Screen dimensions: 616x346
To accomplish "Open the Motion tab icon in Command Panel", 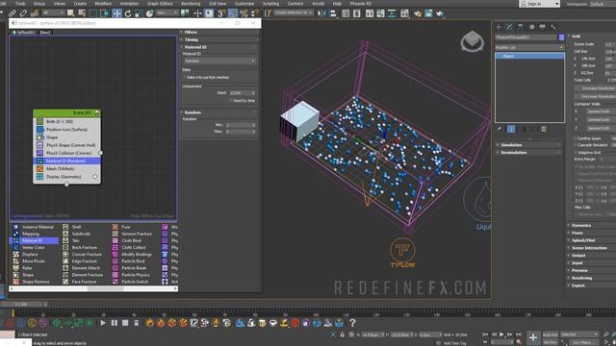I will tap(531, 27).
